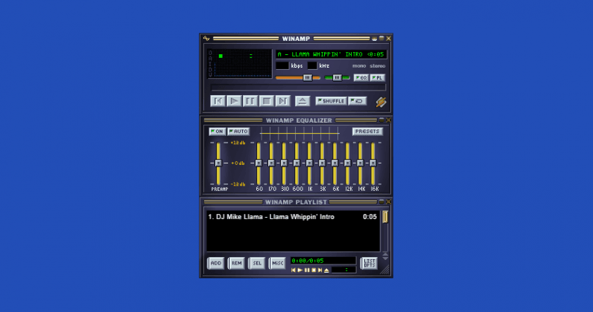Image resolution: width=593 pixels, height=312 pixels.
Task: Click the 60 Hz band slider
Action: pyautogui.click(x=259, y=163)
